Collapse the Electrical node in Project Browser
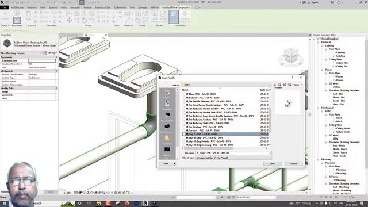Viewport: 368px width, 207px height. click(x=318, y=42)
